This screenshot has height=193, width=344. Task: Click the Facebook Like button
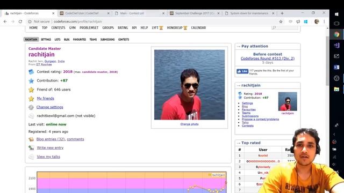coord(242,71)
